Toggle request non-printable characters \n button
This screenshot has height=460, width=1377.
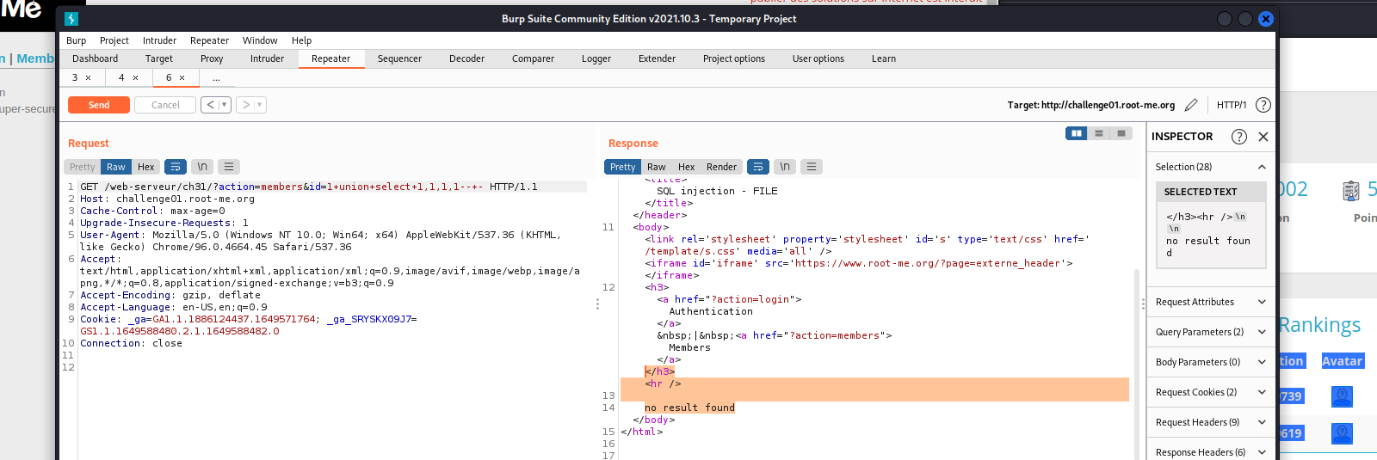pos(202,167)
